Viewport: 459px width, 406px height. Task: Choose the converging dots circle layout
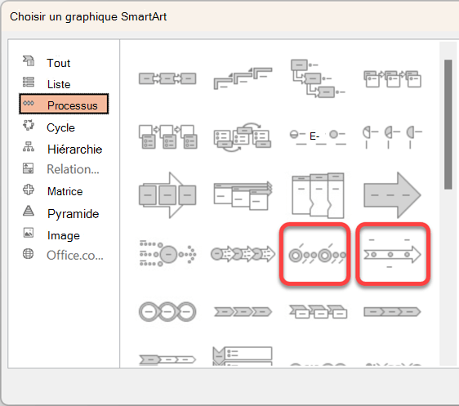point(167,253)
